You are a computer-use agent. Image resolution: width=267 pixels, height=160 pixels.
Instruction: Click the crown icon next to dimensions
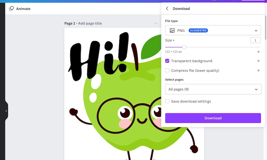[258, 52]
